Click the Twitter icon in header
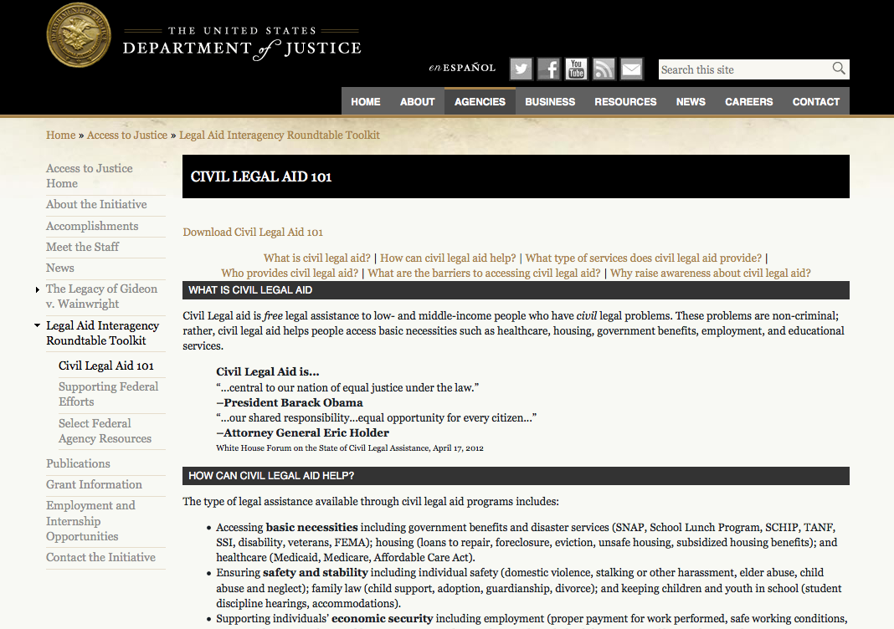Image resolution: width=894 pixels, height=629 pixels. click(521, 69)
